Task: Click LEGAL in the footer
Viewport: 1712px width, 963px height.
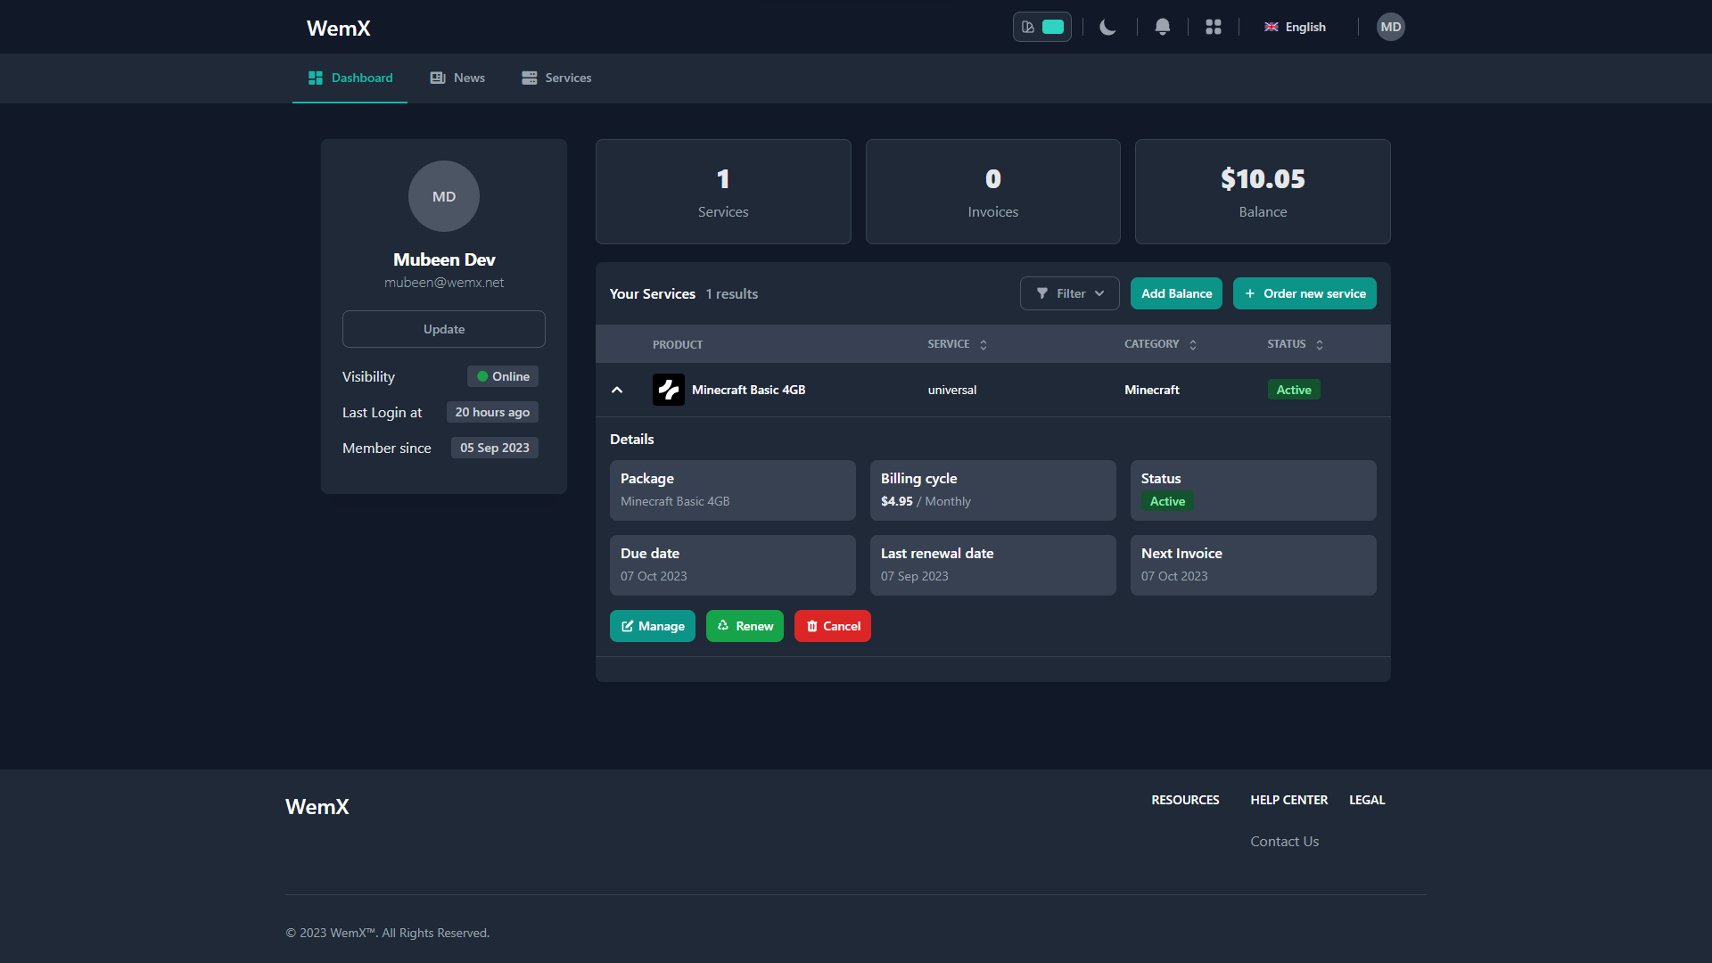Action: pyautogui.click(x=1367, y=800)
